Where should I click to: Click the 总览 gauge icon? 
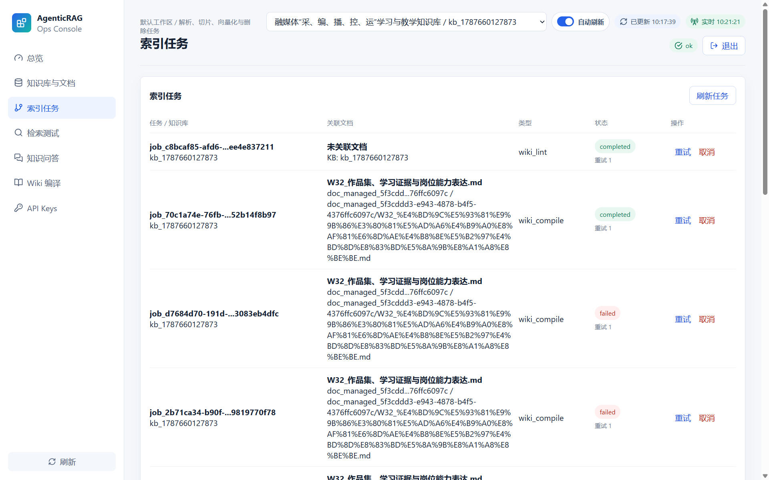[x=18, y=58]
